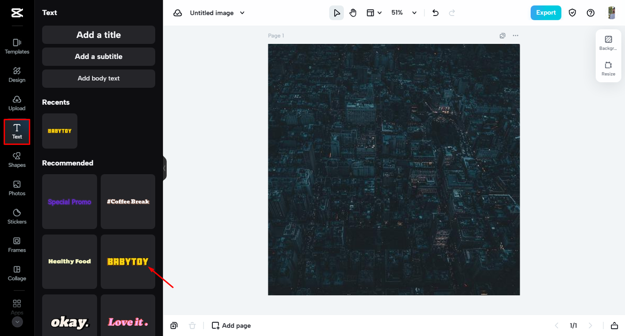Choose the okay. text preset

[x=69, y=315]
